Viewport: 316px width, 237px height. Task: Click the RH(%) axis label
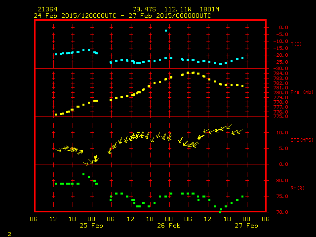[x=297, y=188]
